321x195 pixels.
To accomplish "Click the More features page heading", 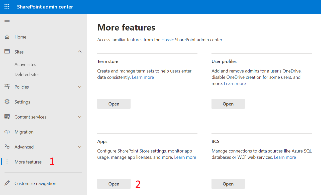I will click(x=126, y=27).
